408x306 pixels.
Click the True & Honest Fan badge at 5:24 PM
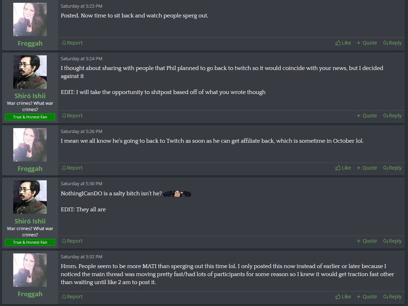coord(30,117)
